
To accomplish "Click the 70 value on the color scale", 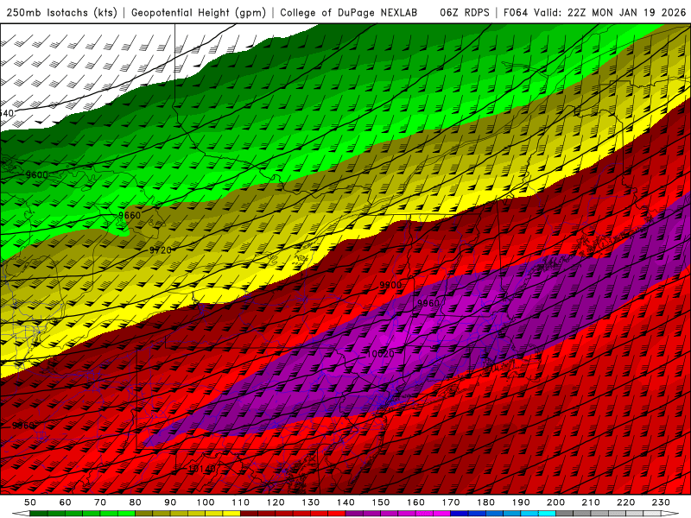I will tap(100, 502).
